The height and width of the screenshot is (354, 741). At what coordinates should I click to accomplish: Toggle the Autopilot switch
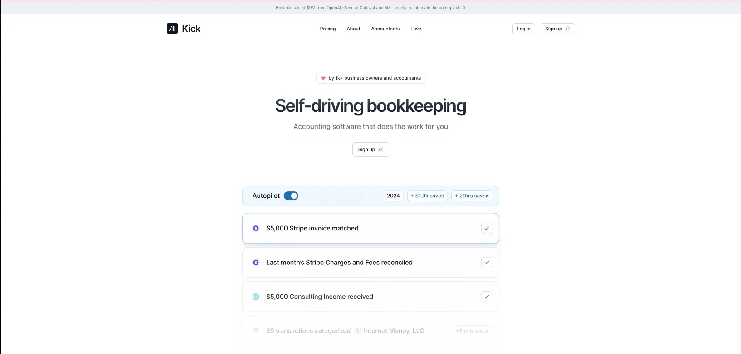[291, 196]
